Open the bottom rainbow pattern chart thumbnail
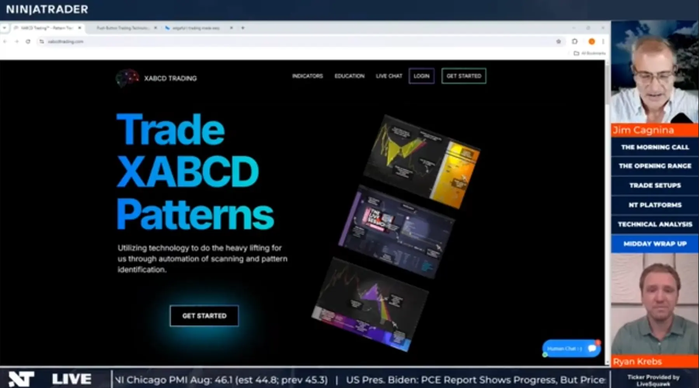The height and width of the screenshot is (388, 699). click(370, 305)
